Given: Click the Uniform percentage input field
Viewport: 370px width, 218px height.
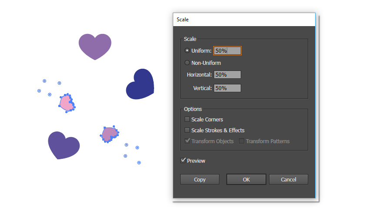Looking at the screenshot, I should point(227,51).
